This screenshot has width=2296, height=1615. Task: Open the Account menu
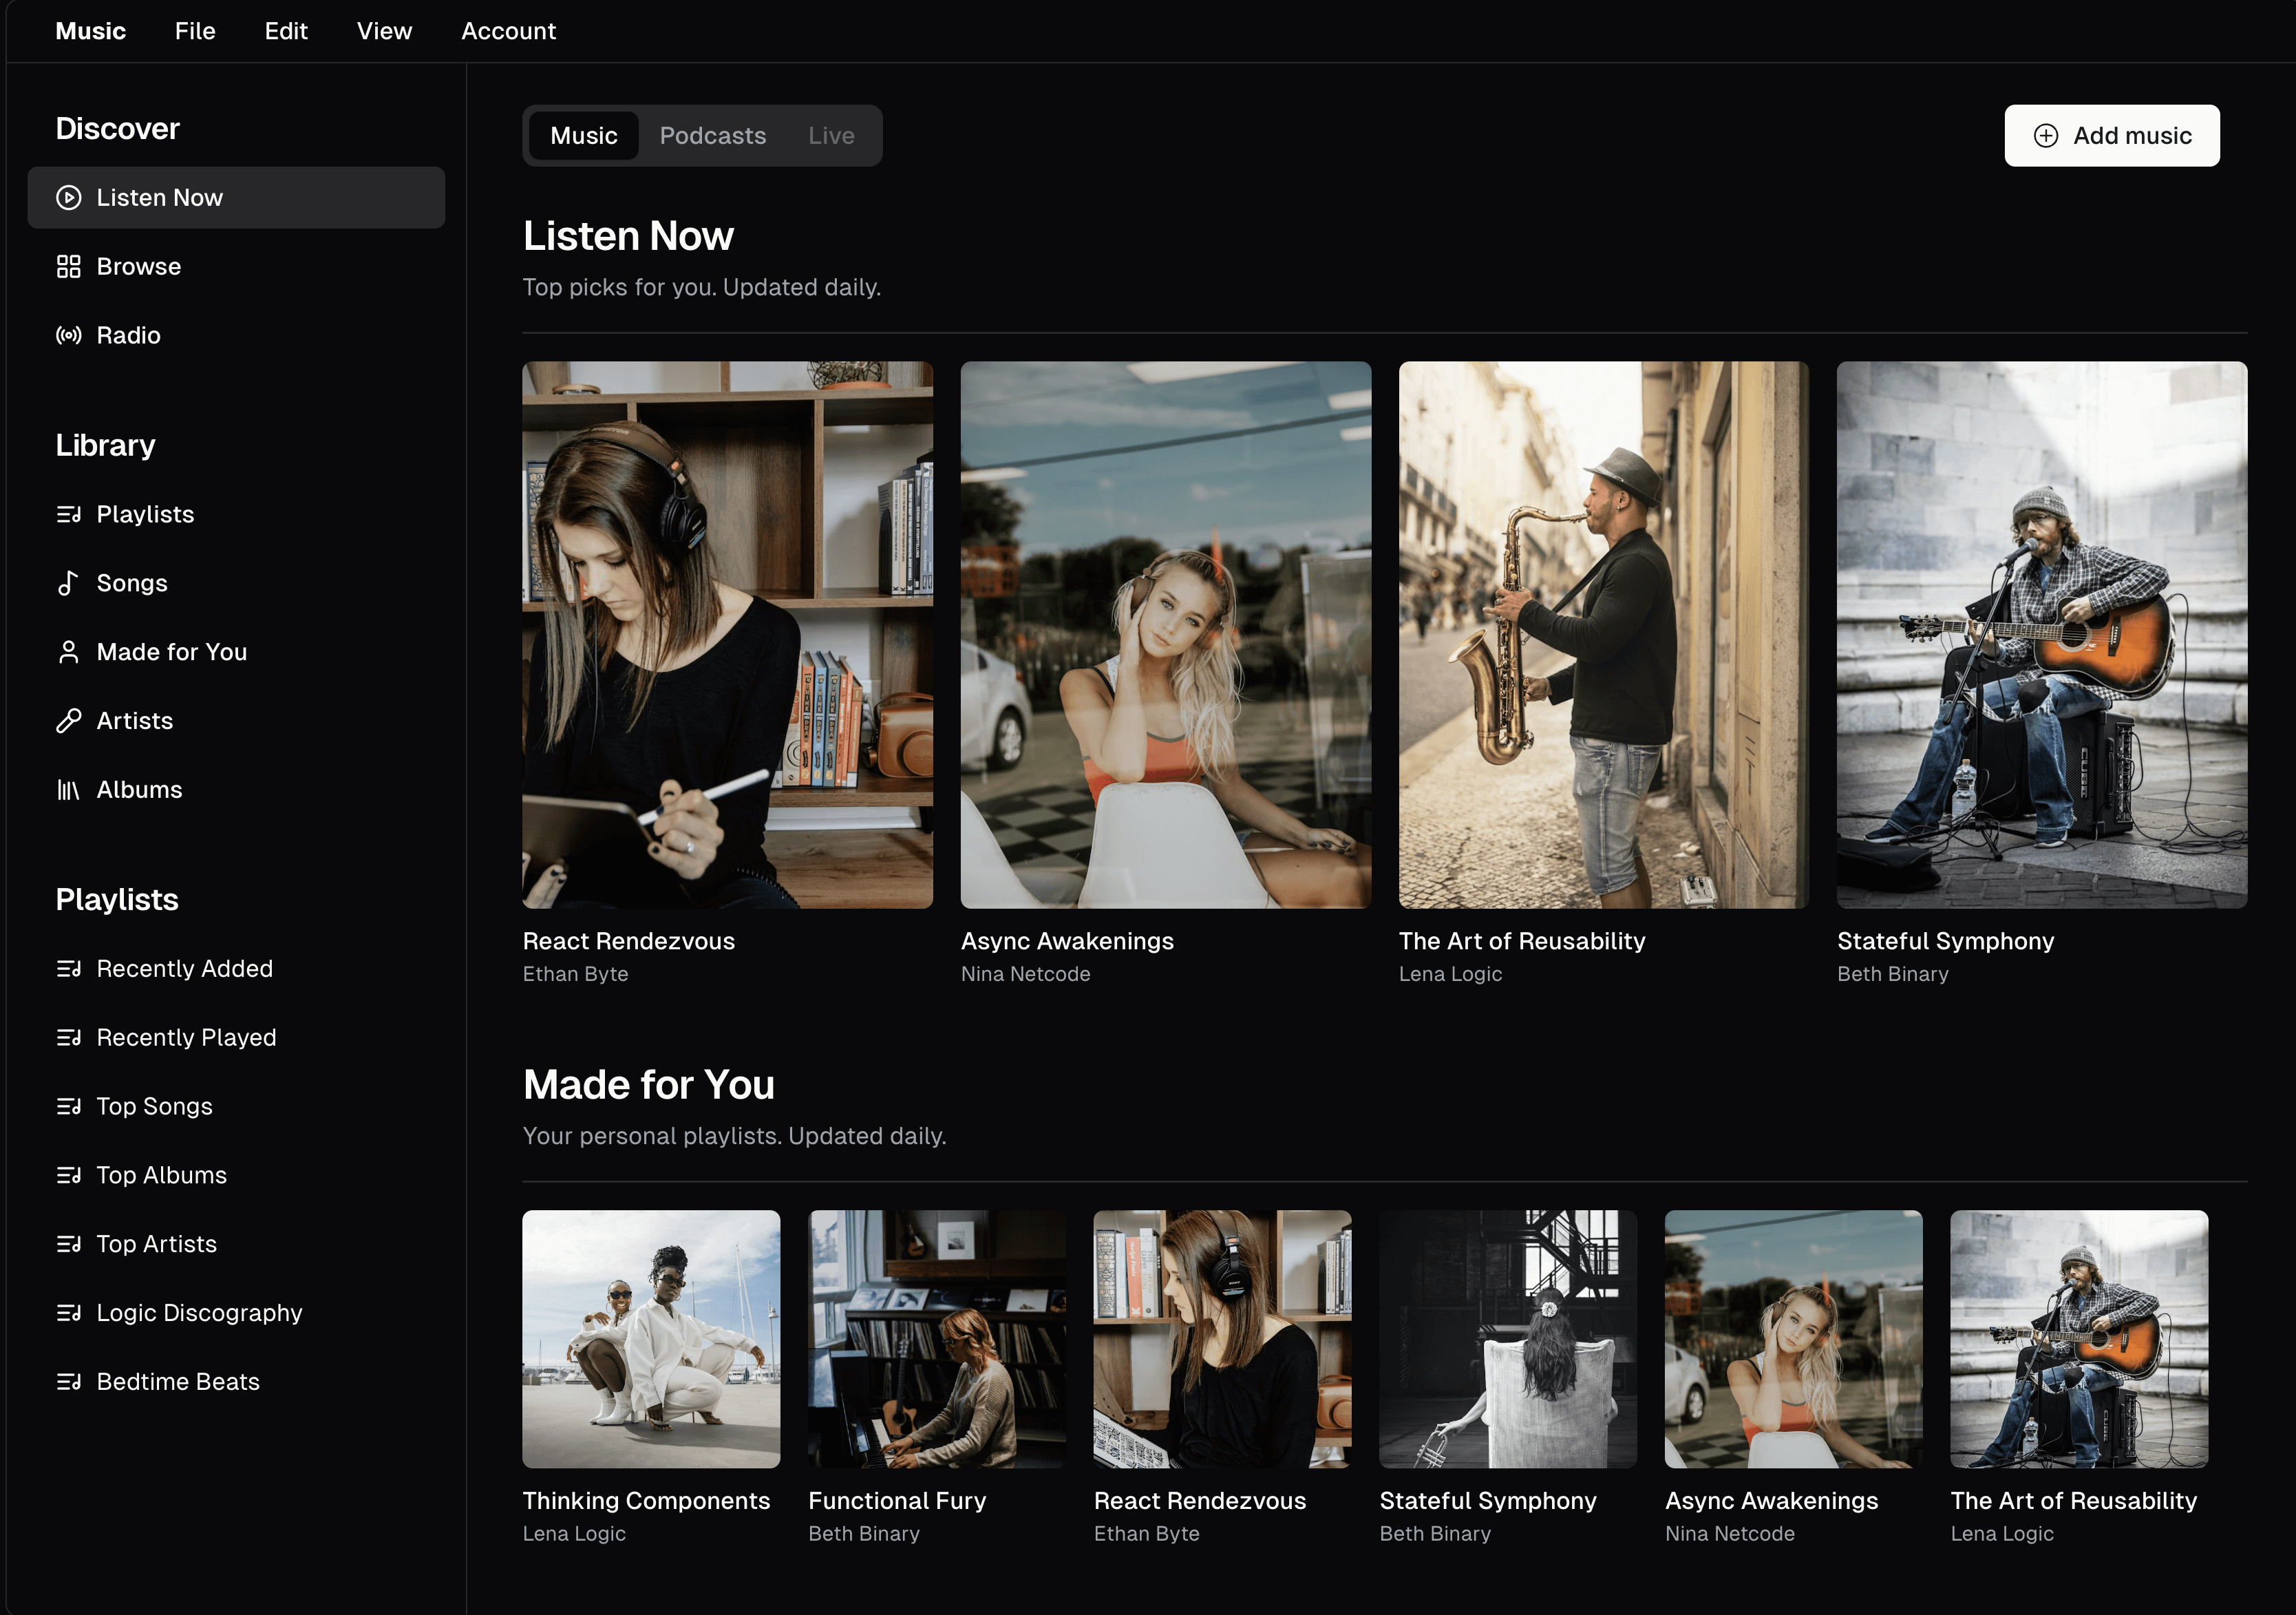[508, 31]
